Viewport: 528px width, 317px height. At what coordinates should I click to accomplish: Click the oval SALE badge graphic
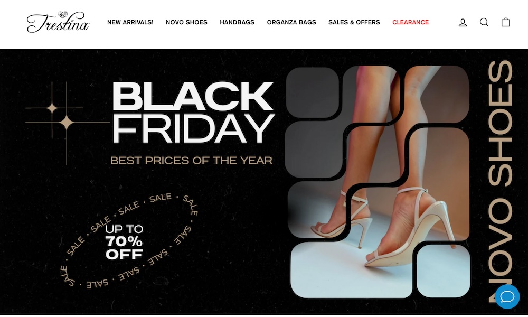click(129, 240)
